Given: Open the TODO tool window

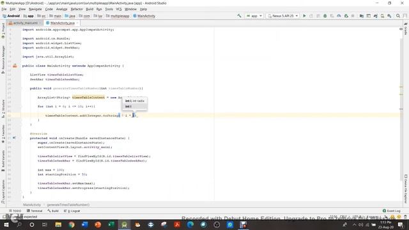Looking at the screenshot, I should 15,211.
